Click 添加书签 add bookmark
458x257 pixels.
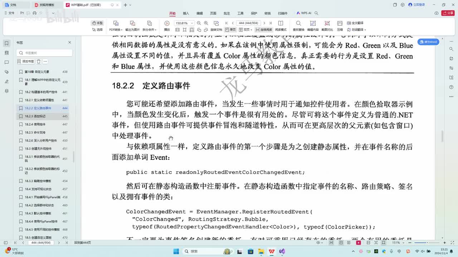tap(26, 61)
